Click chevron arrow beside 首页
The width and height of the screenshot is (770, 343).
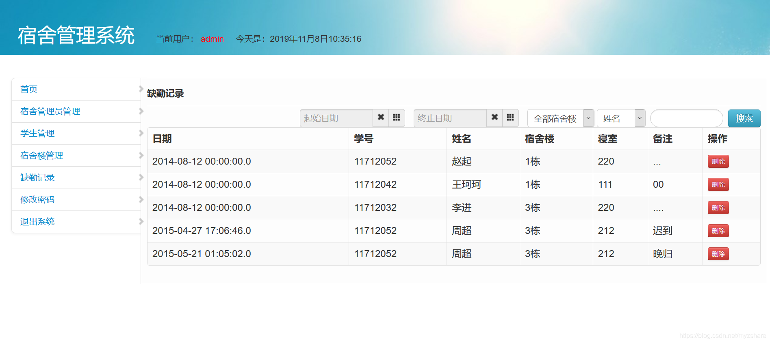tap(141, 89)
